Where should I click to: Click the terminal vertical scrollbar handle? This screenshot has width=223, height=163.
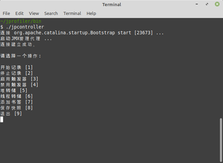pyautogui.click(x=221, y=140)
